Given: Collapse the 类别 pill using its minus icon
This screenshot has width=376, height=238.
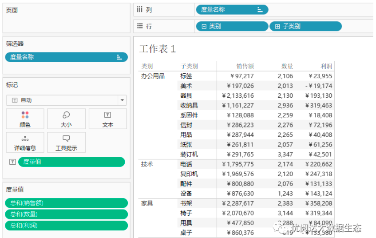Looking at the screenshot, I should pyautogui.click(x=204, y=26).
